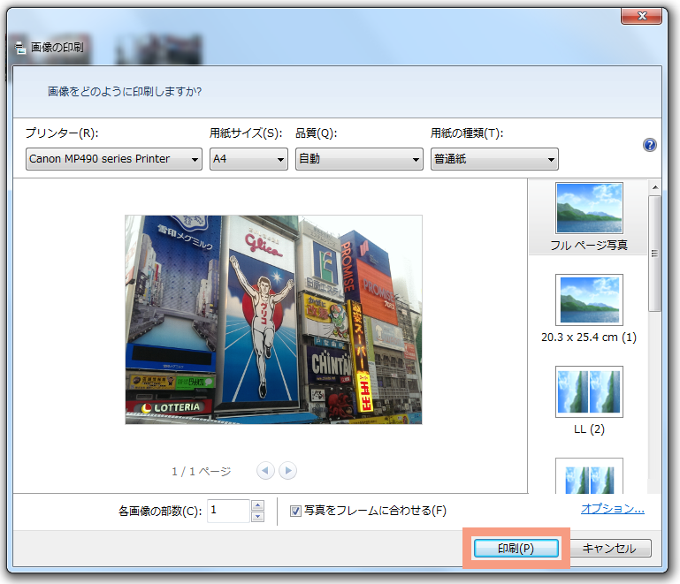Go to the next page arrow
680x584 pixels.
(288, 471)
